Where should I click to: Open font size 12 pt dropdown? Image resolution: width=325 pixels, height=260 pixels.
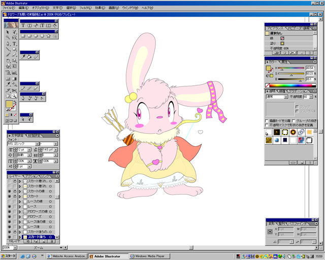coord(29,150)
